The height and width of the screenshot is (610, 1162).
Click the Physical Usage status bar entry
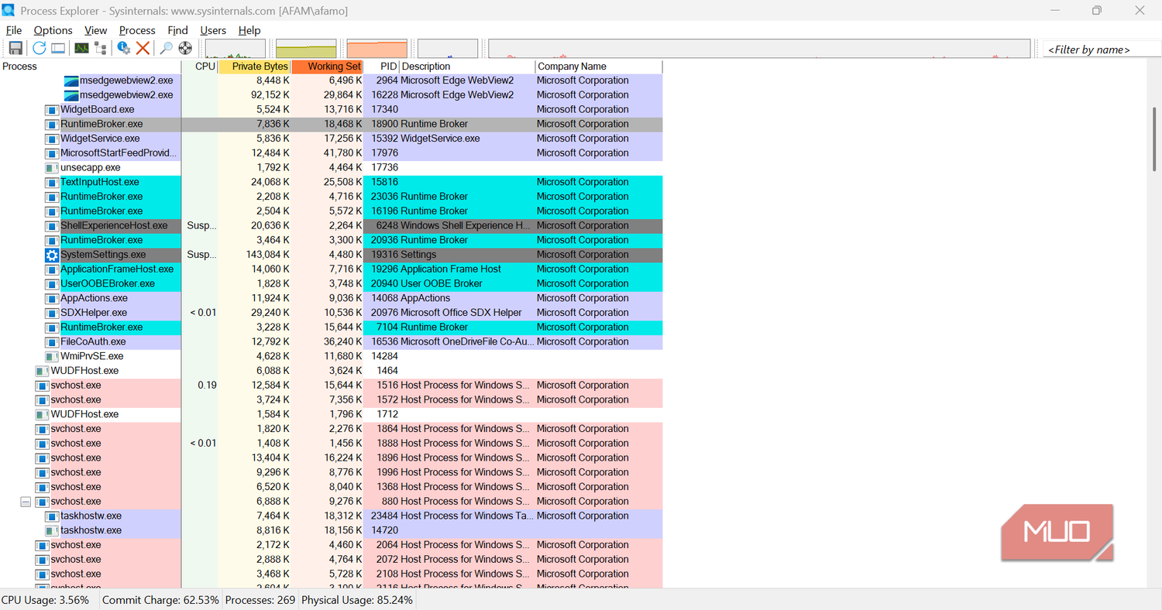point(357,600)
